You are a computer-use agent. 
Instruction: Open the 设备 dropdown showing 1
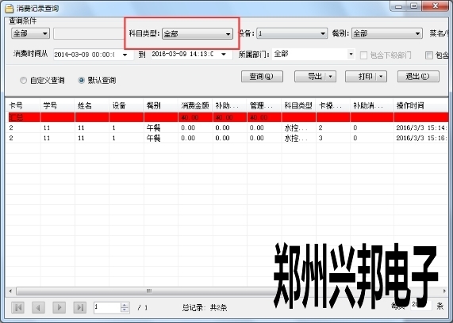coord(292,33)
